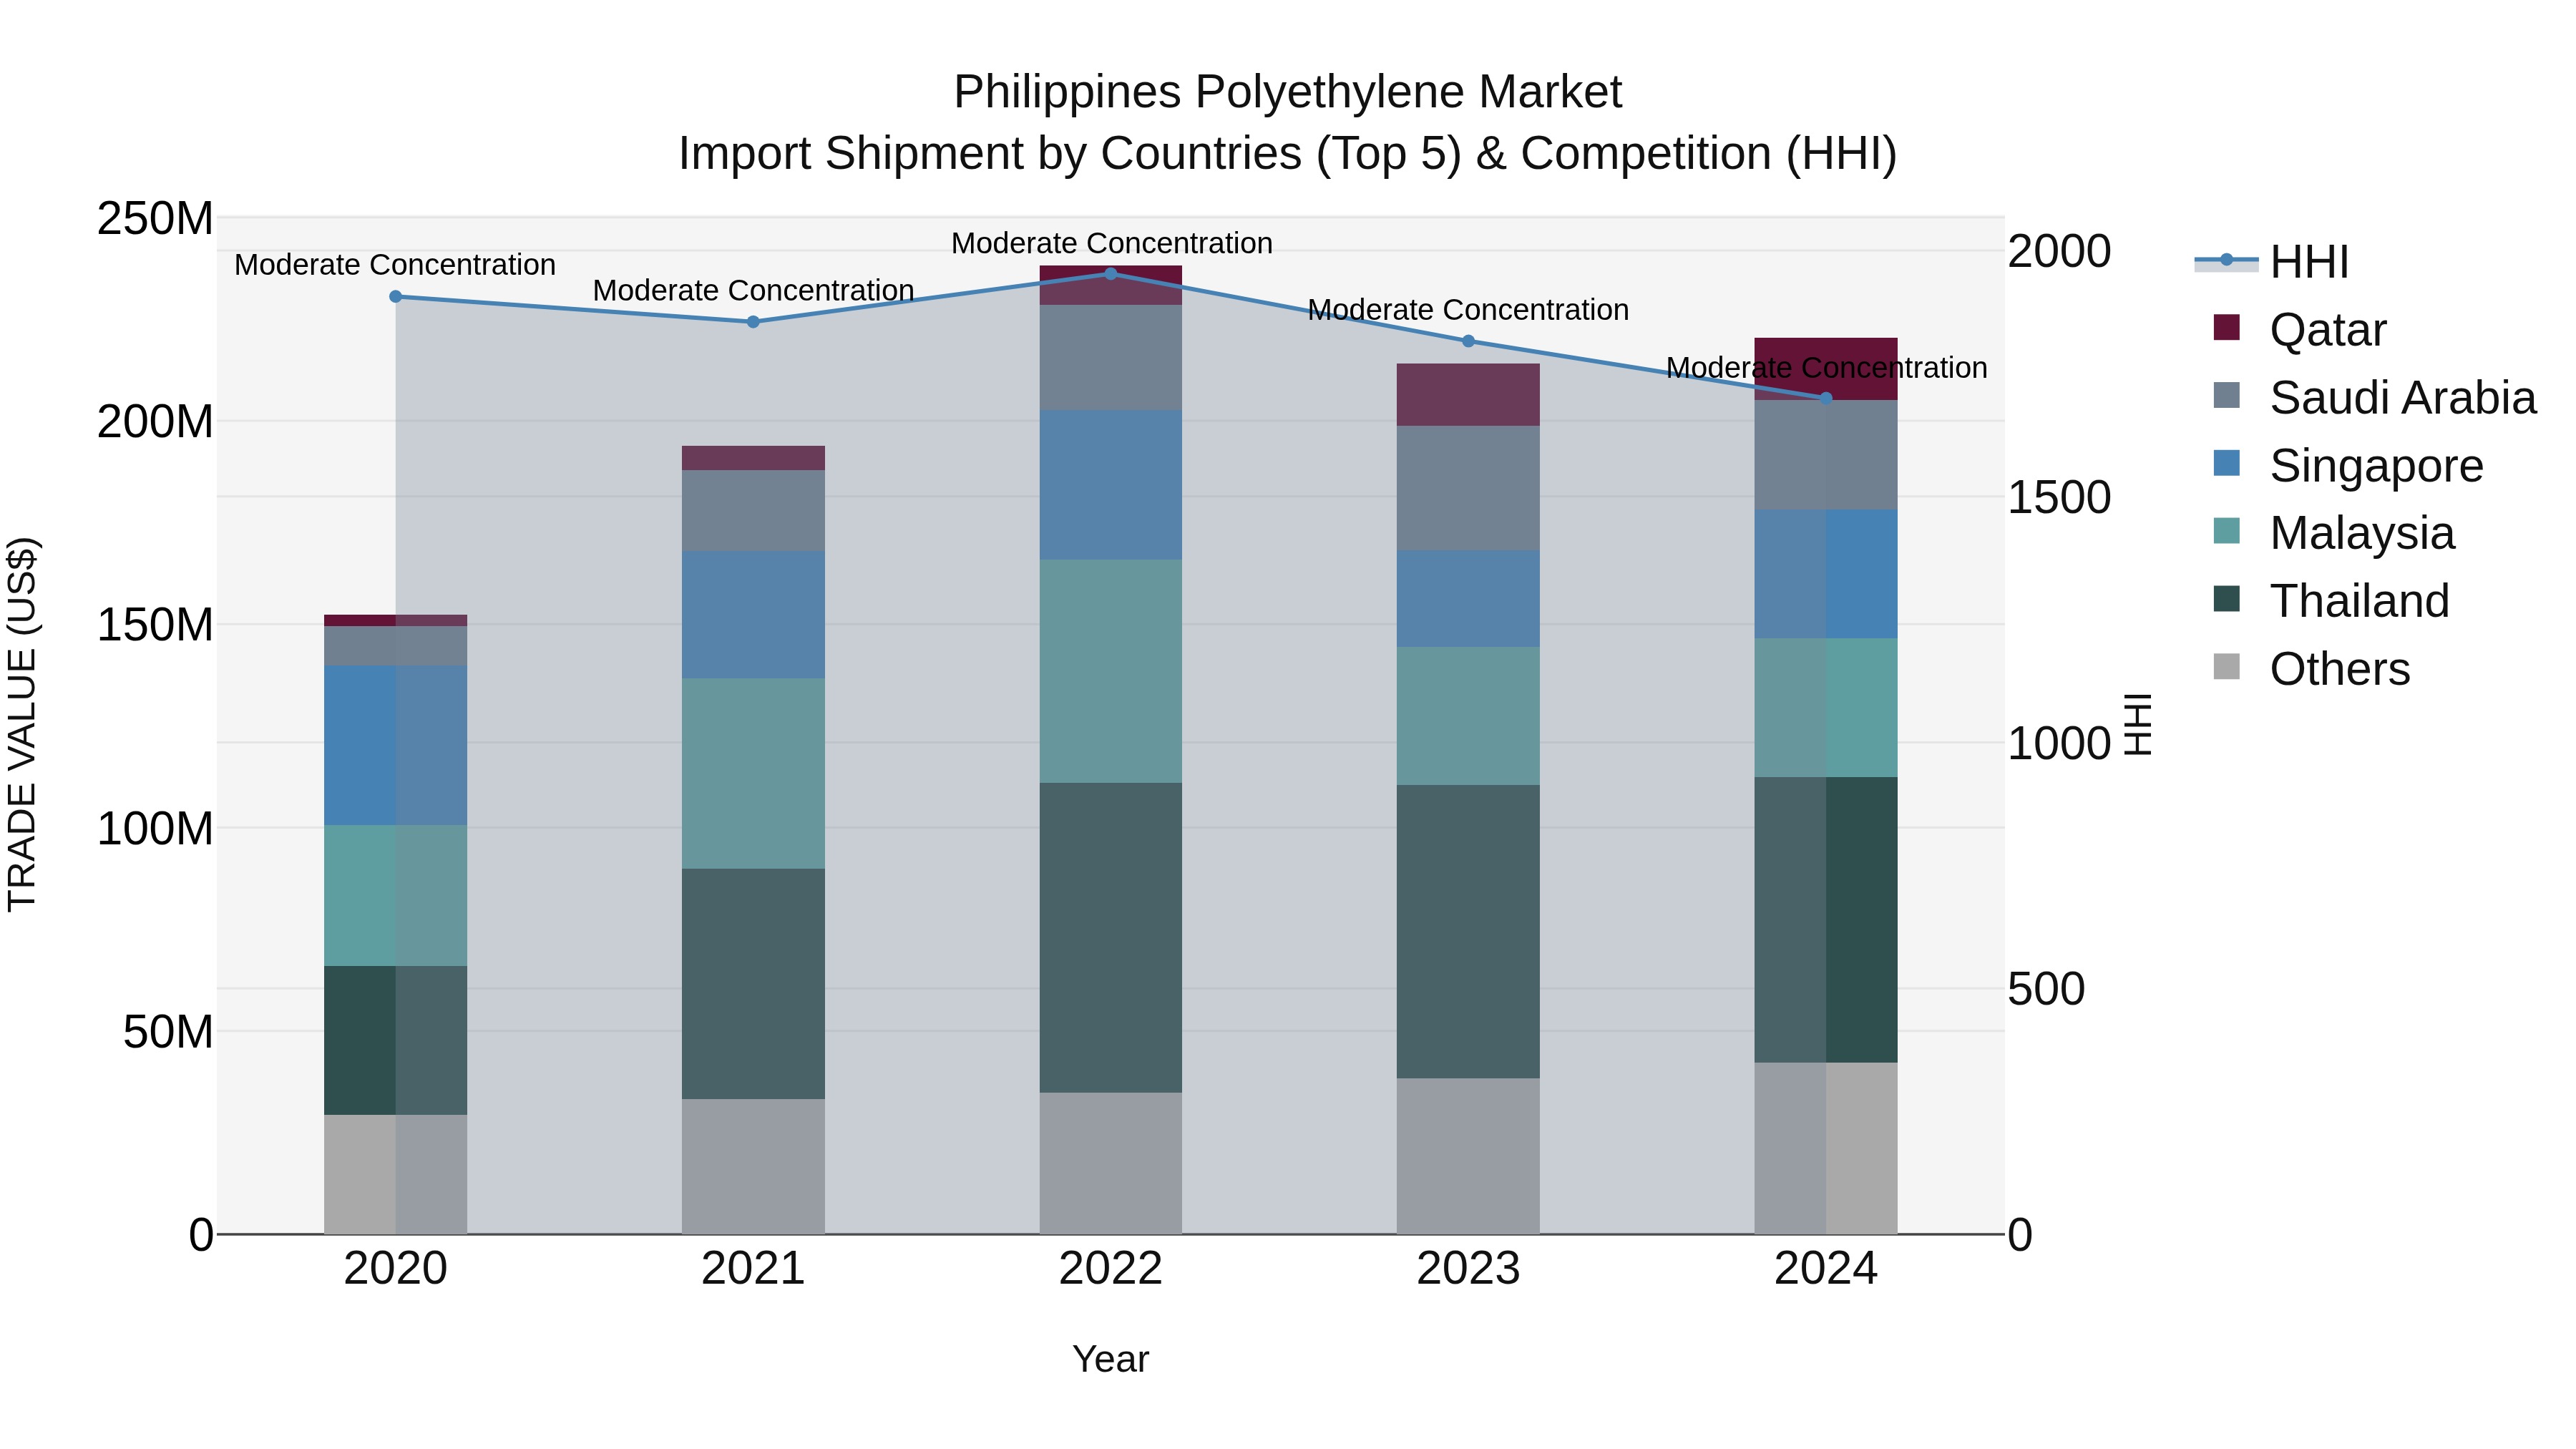The height and width of the screenshot is (1449, 2576).
Task: Toggle the Saudi Arabia legend entry
Action: point(2375,398)
